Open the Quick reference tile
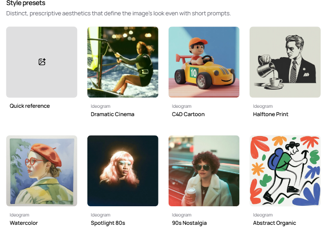This screenshot has height=229, width=336. (41, 62)
